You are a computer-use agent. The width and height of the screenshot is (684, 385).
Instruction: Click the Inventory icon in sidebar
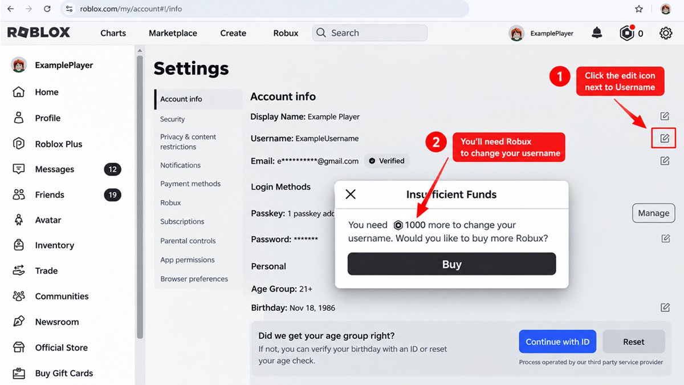[19, 245]
